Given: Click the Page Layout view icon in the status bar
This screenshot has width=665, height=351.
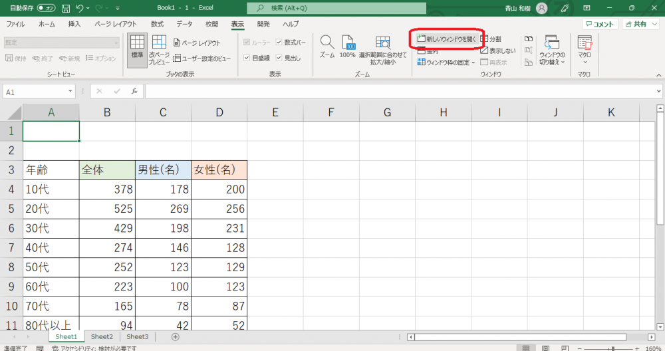Looking at the screenshot, I should pos(546,348).
